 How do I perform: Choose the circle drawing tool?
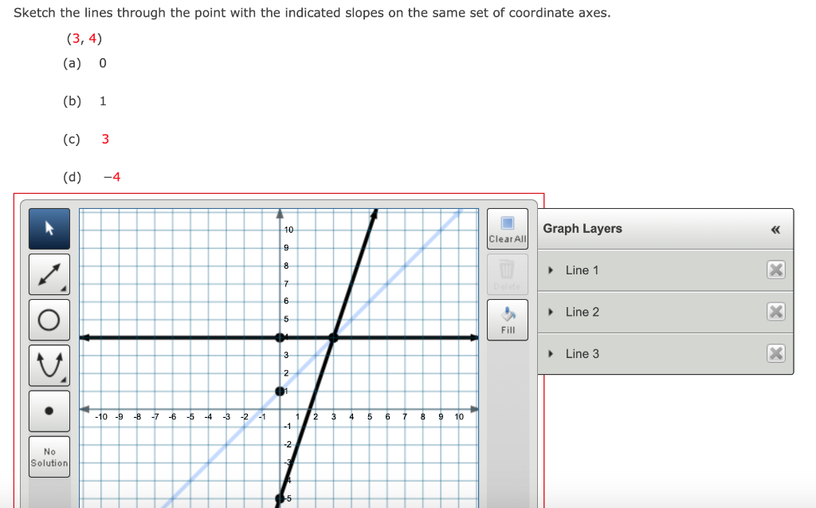[x=49, y=319]
